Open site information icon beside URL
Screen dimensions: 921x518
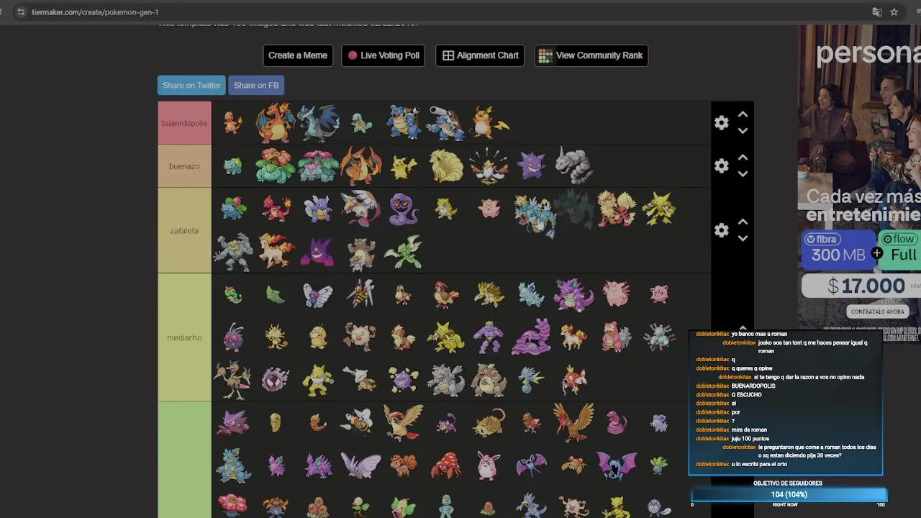click(x=20, y=12)
